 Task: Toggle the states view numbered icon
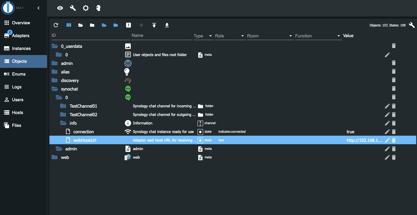click(128, 25)
